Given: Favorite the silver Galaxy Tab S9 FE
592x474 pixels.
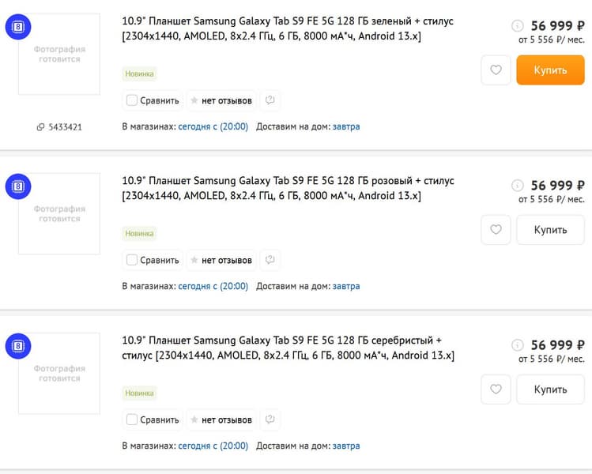Looking at the screenshot, I should coord(496,389).
